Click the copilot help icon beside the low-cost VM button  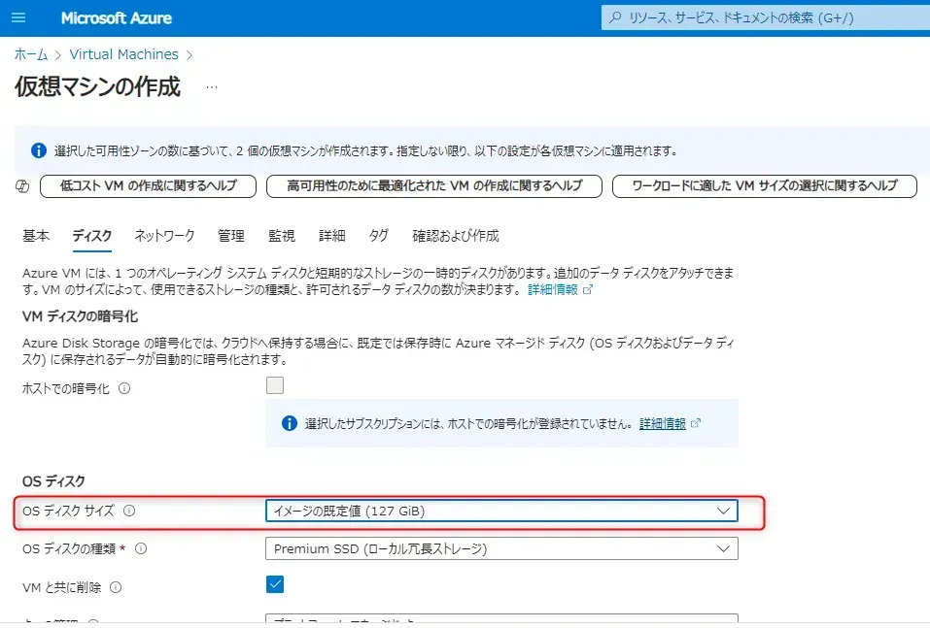click(x=23, y=186)
